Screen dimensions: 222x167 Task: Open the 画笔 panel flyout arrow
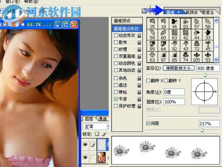179,12
